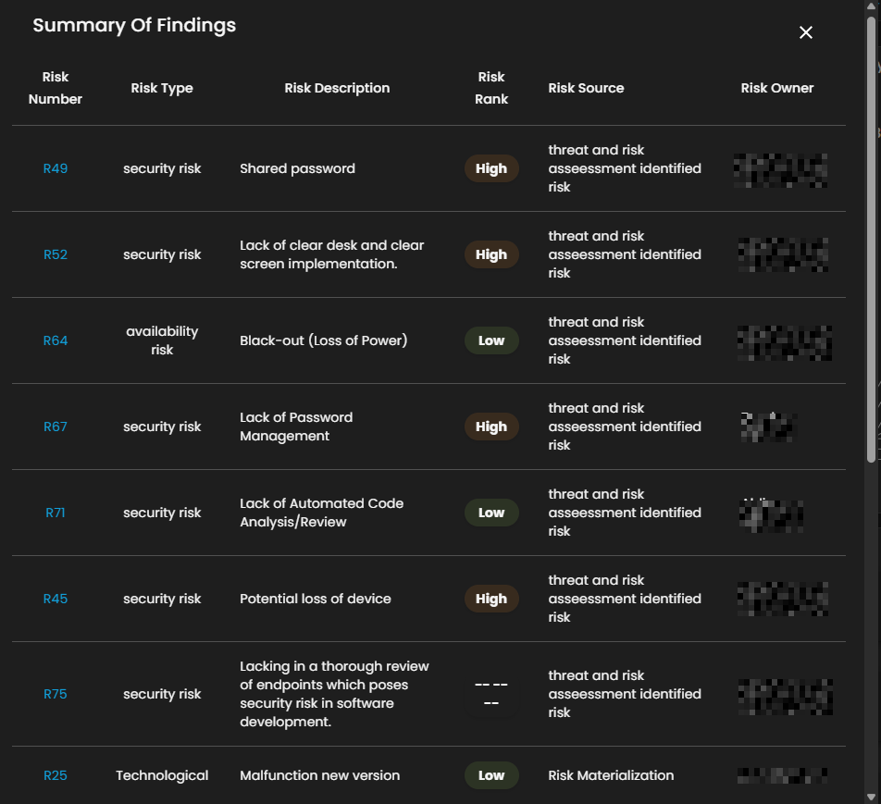The width and height of the screenshot is (881, 804).
Task: Click the scrollbar up arrow
Action: [x=871, y=7]
